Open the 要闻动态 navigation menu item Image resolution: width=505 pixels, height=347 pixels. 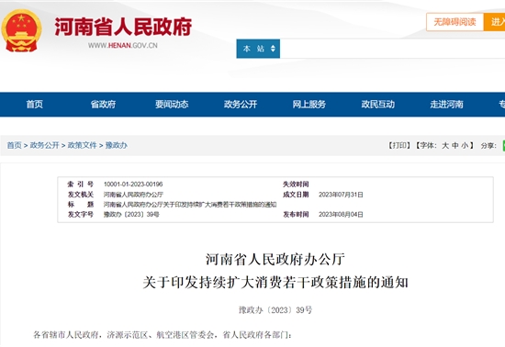[172, 105]
